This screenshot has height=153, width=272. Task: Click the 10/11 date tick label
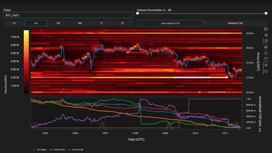point(225,133)
